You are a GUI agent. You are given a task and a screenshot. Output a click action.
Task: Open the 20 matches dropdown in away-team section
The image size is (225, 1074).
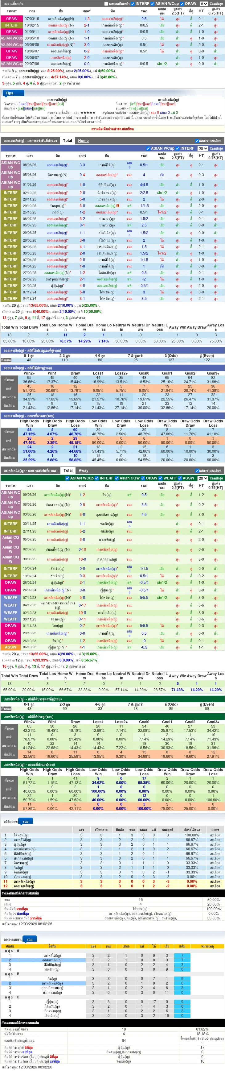tap(202, 478)
